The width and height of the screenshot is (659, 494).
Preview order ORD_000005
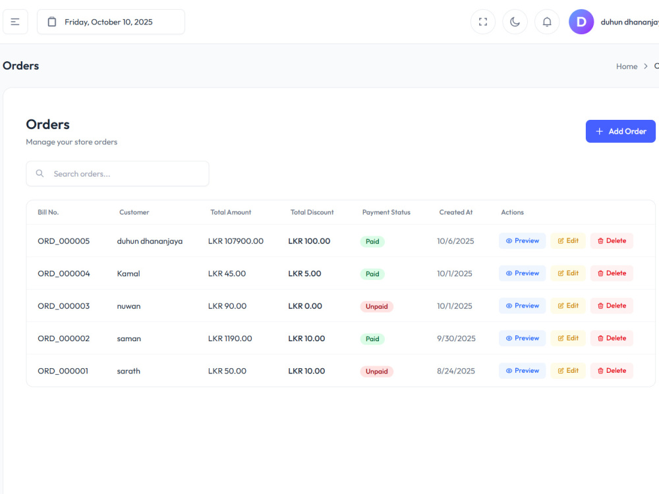[x=522, y=240]
